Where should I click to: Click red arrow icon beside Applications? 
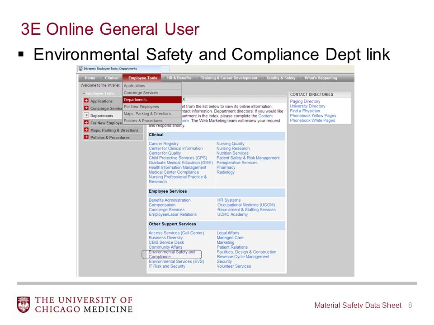click(86, 101)
